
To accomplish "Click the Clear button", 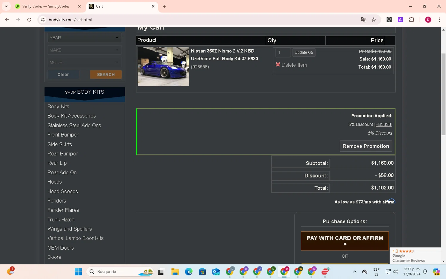I will pos(63,75).
